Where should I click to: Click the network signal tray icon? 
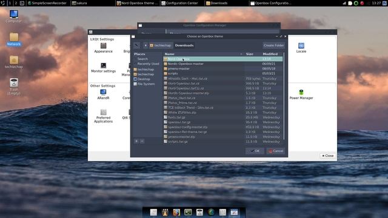click(344, 3)
